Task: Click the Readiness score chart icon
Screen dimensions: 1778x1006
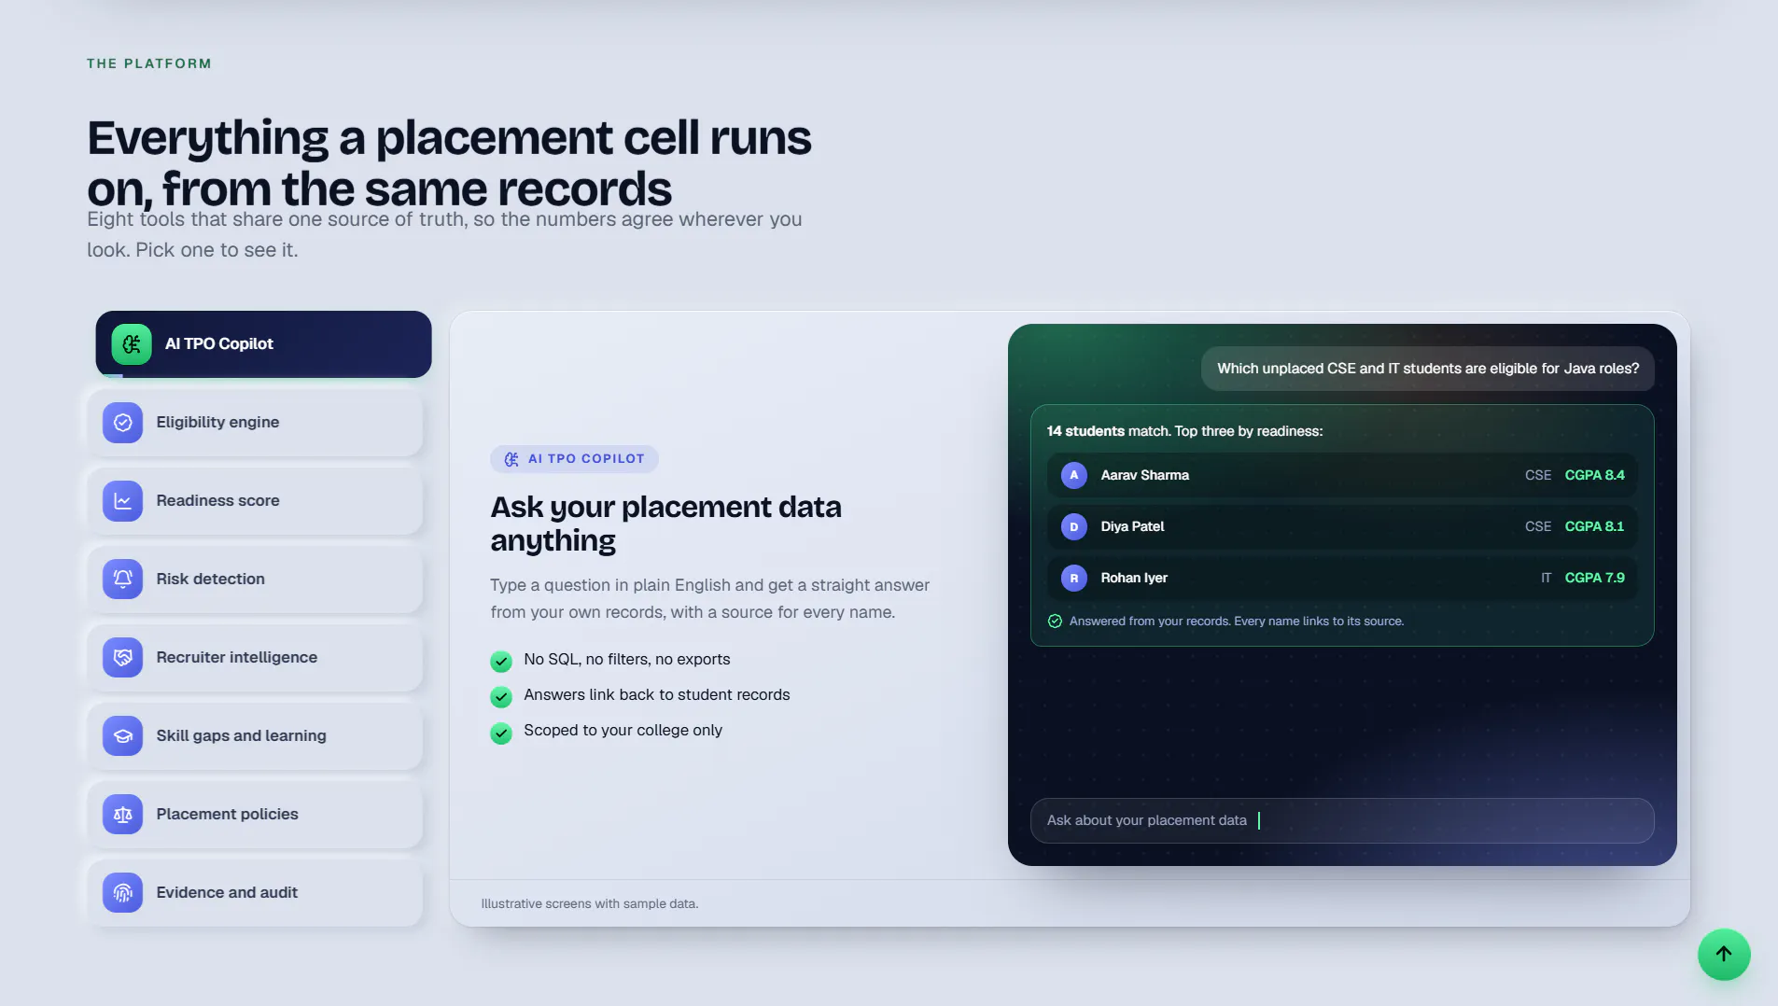Action: pos(122,501)
